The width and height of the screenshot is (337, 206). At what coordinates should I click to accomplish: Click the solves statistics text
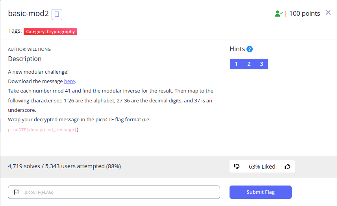tap(64, 166)
